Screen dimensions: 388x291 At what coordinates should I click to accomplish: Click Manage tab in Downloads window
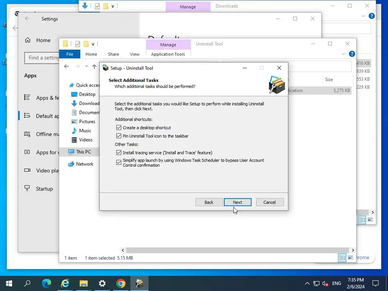[x=188, y=7]
